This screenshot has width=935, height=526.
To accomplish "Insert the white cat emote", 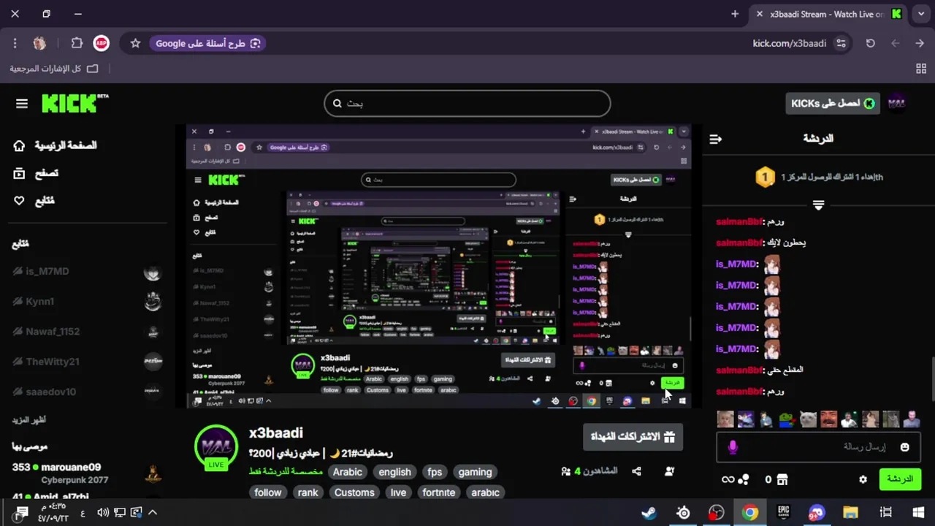I will [808, 419].
